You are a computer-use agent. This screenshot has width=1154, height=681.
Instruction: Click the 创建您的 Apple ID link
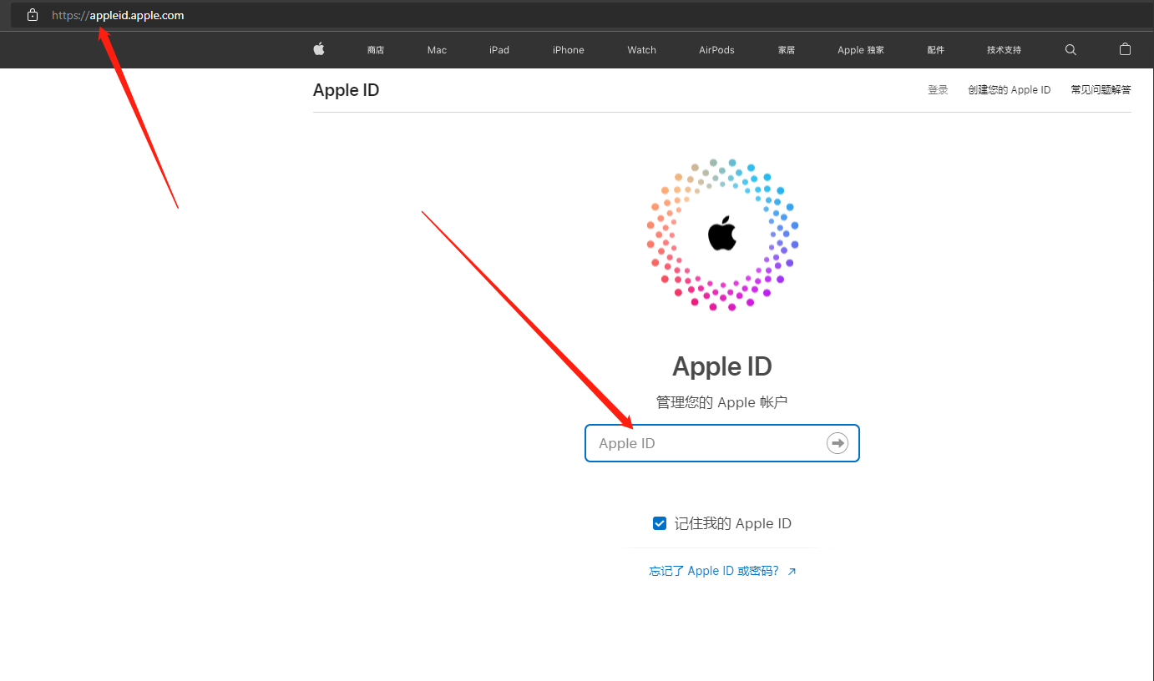pyautogui.click(x=1009, y=90)
